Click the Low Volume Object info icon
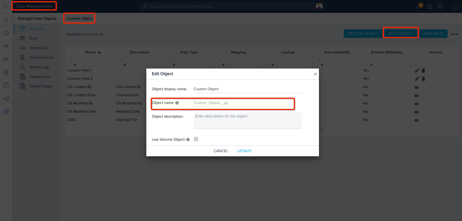The width and height of the screenshot is (462, 221). click(x=188, y=140)
